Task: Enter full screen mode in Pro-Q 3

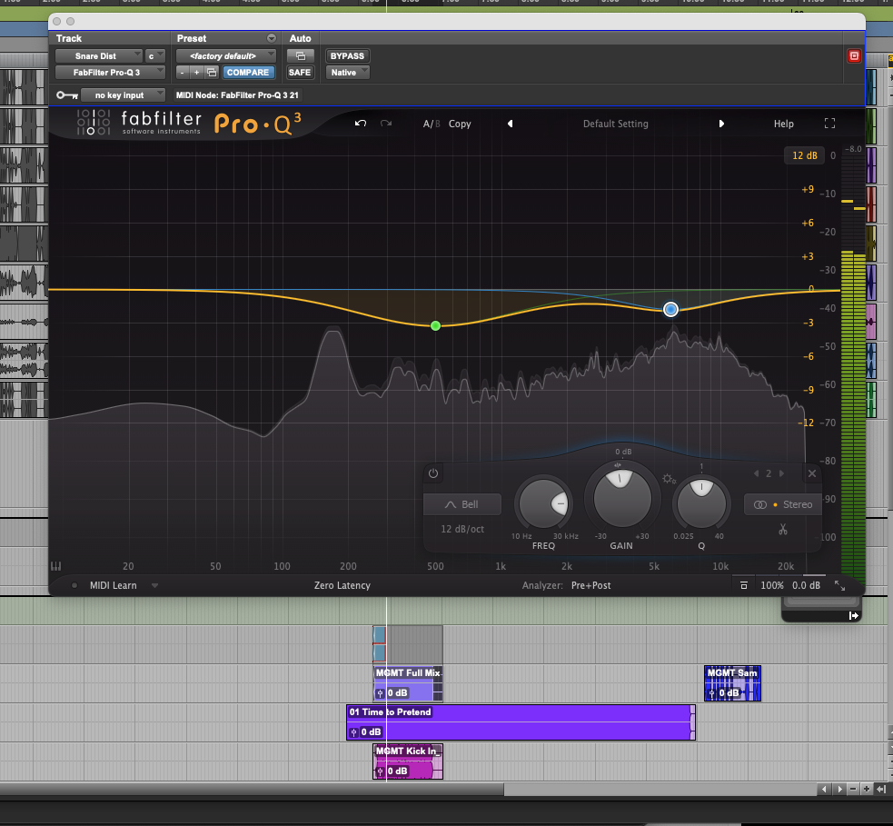Action: click(829, 124)
